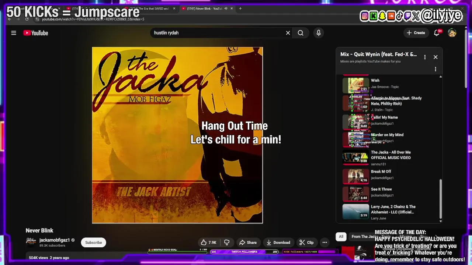This screenshot has height=265, width=472.
Task: Click the monthly kicks goal progress bar
Action: (178, 252)
